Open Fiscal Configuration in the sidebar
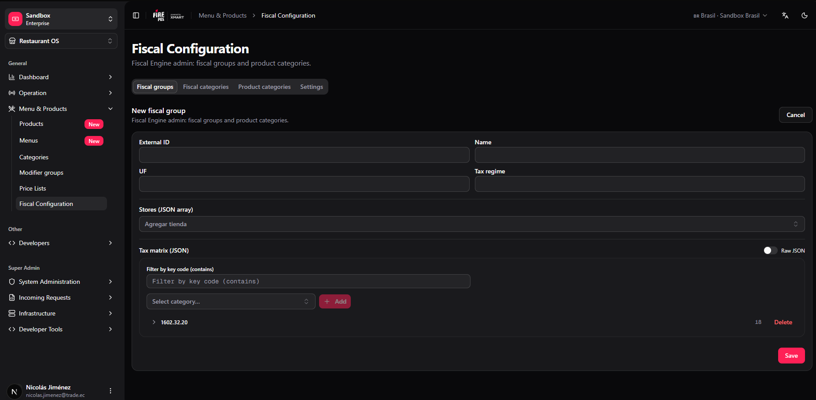816x400 pixels. 61,204
